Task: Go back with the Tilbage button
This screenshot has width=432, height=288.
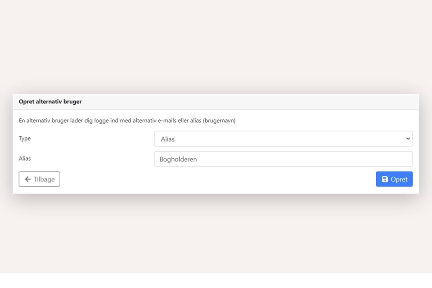Action: (39, 179)
